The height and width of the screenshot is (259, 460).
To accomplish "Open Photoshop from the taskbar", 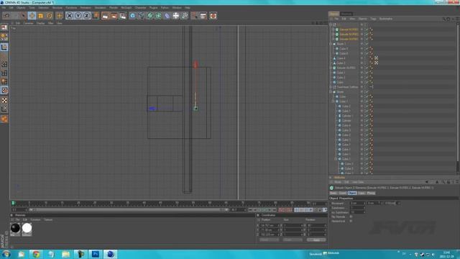I will (x=96, y=254).
